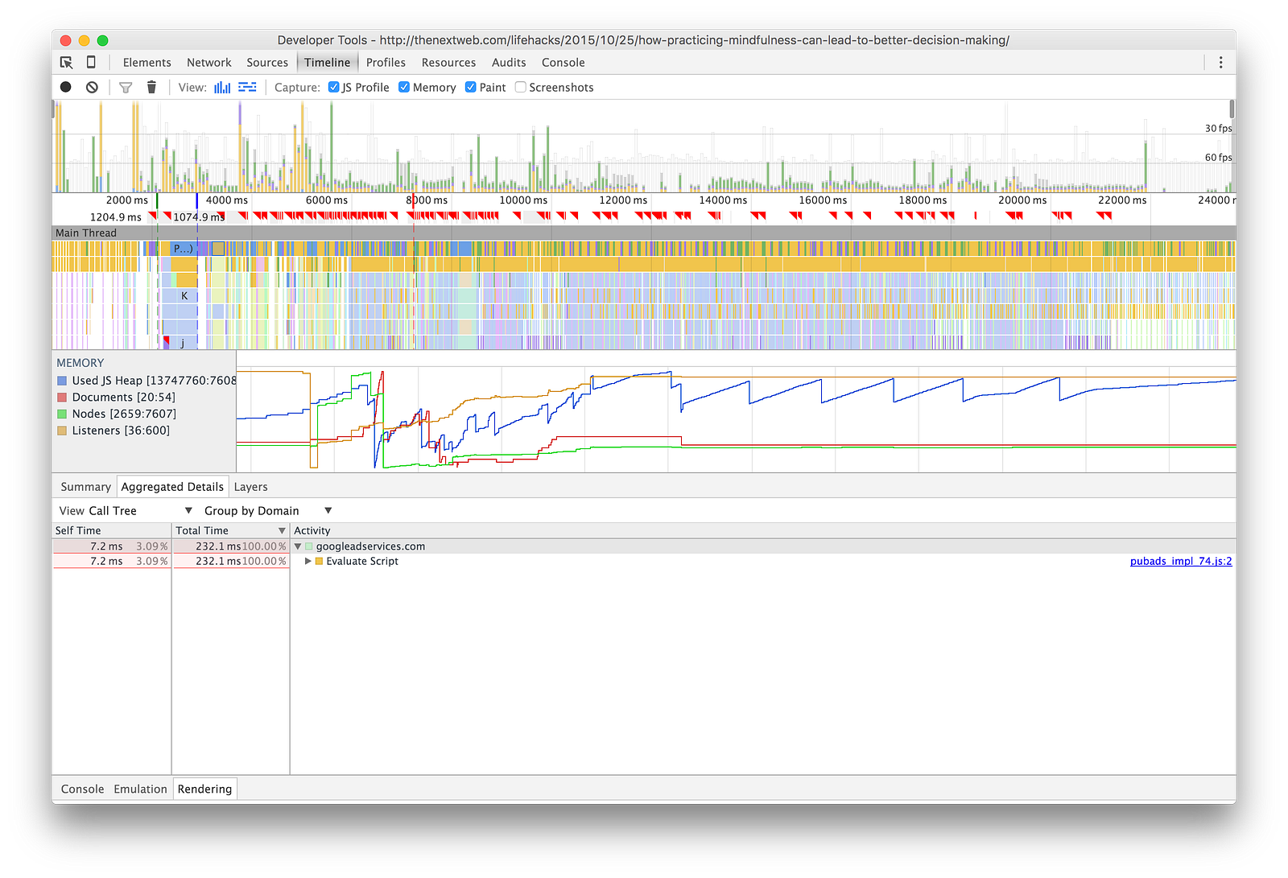Open the DevTools three-dot menu

[x=1220, y=63]
